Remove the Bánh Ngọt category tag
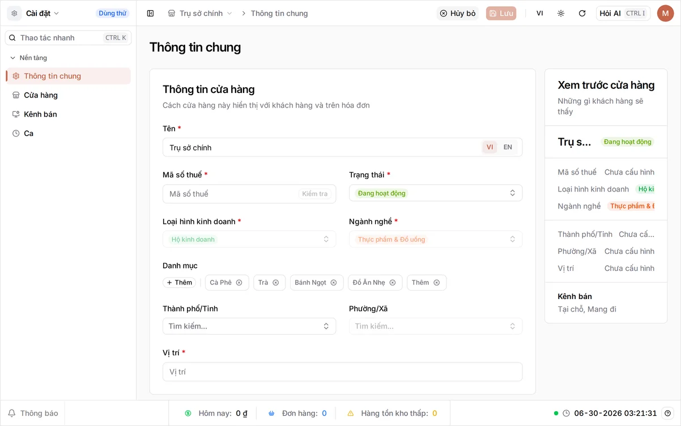 [334, 283]
